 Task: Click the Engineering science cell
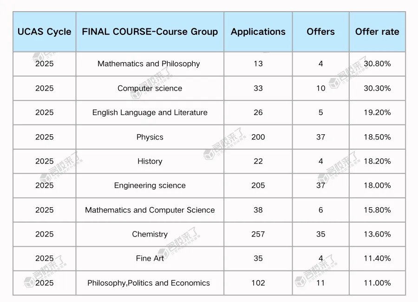point(150,186)
